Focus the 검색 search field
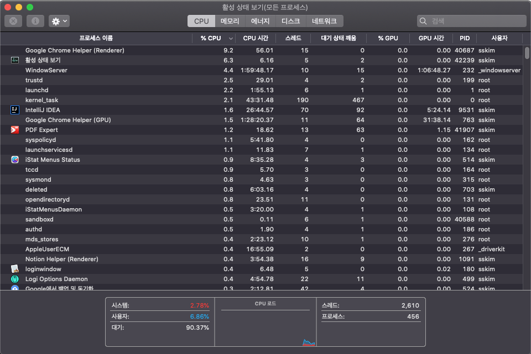The width and height of the screenshot is (531, 354). pos(472,21)
